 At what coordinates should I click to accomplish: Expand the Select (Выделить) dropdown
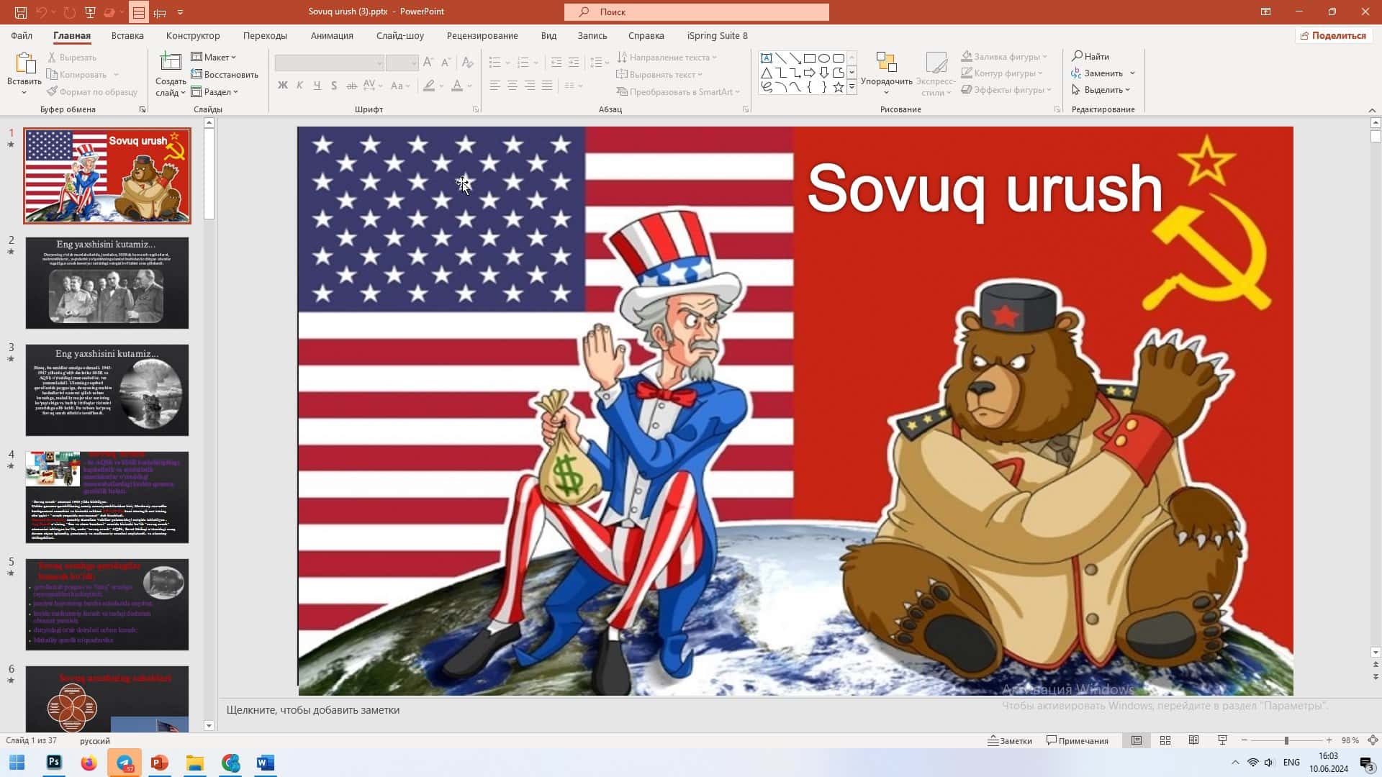(x=1101, y=90)
